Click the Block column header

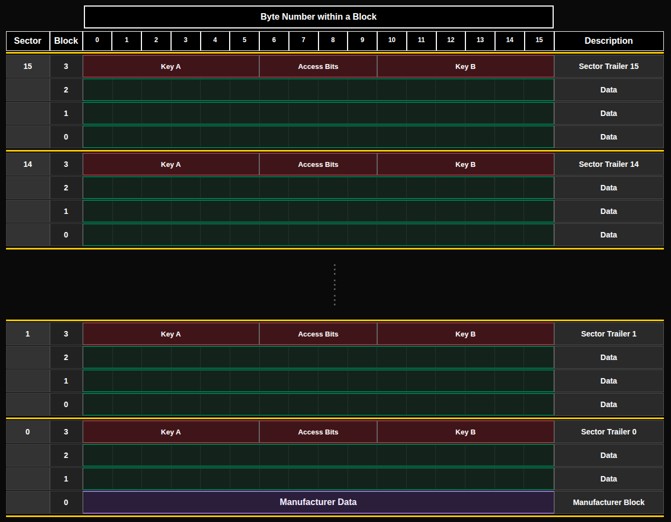click(x=66, y=41)
